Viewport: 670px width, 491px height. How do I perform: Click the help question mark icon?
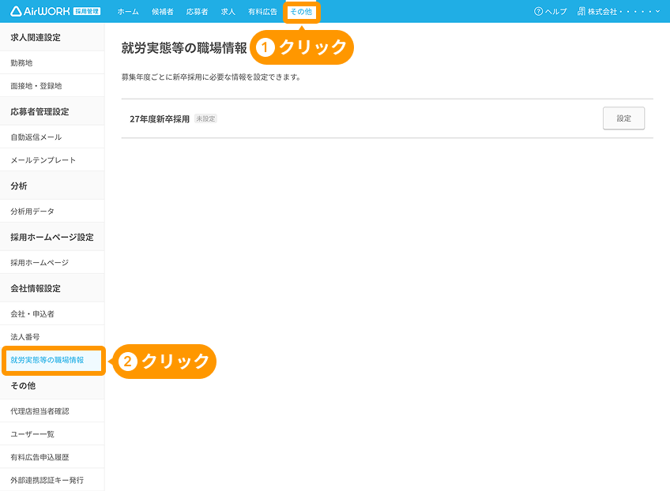point(538,12)
